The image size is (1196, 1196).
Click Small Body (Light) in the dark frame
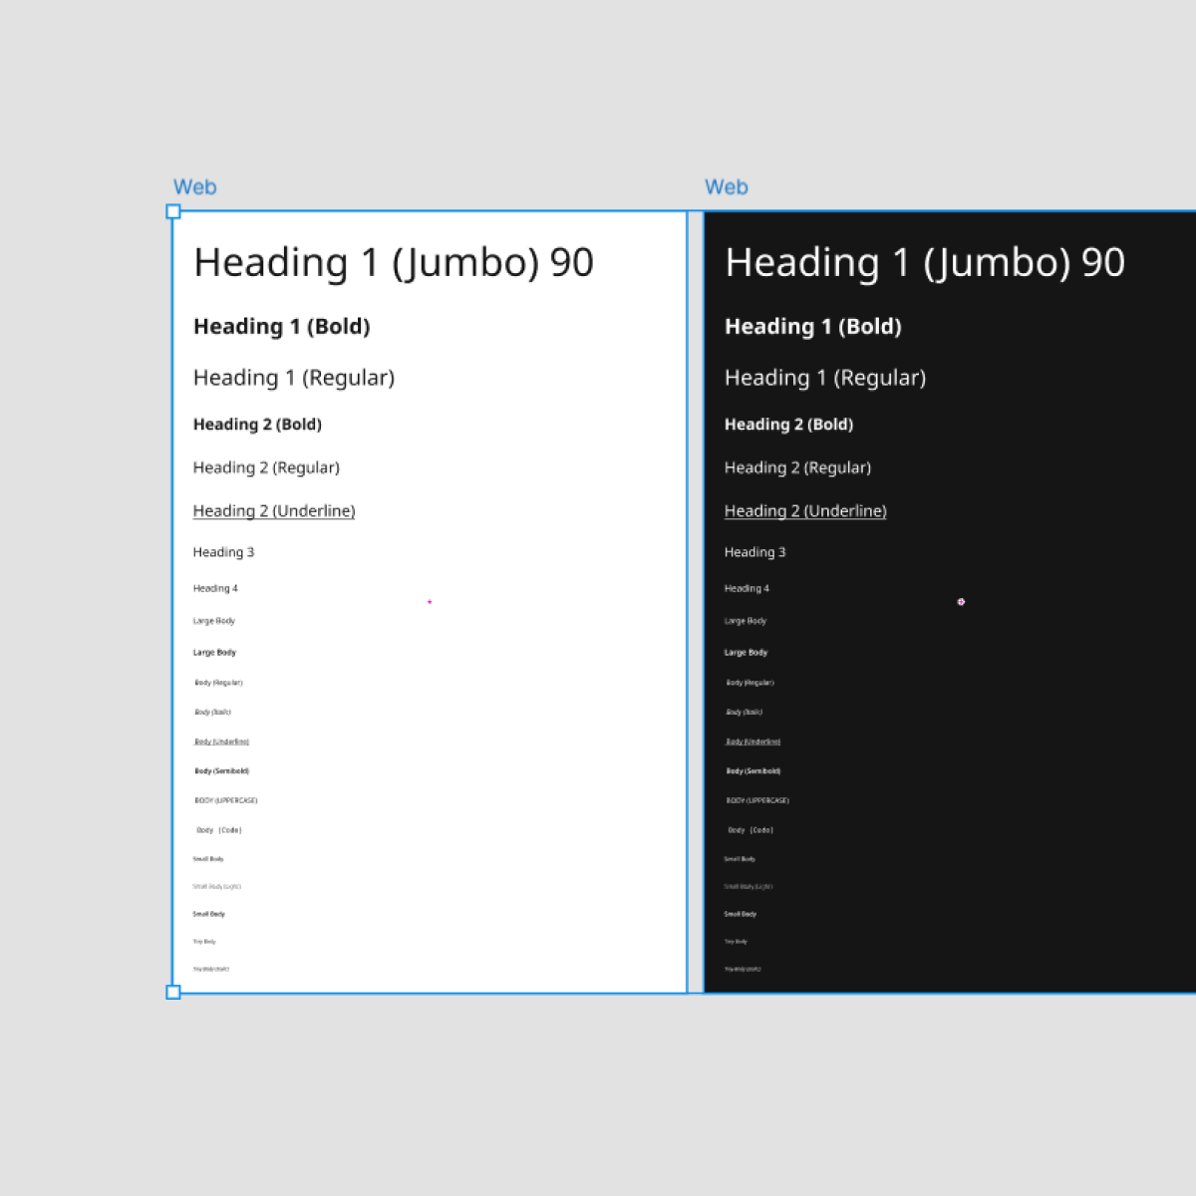[747, 886]
